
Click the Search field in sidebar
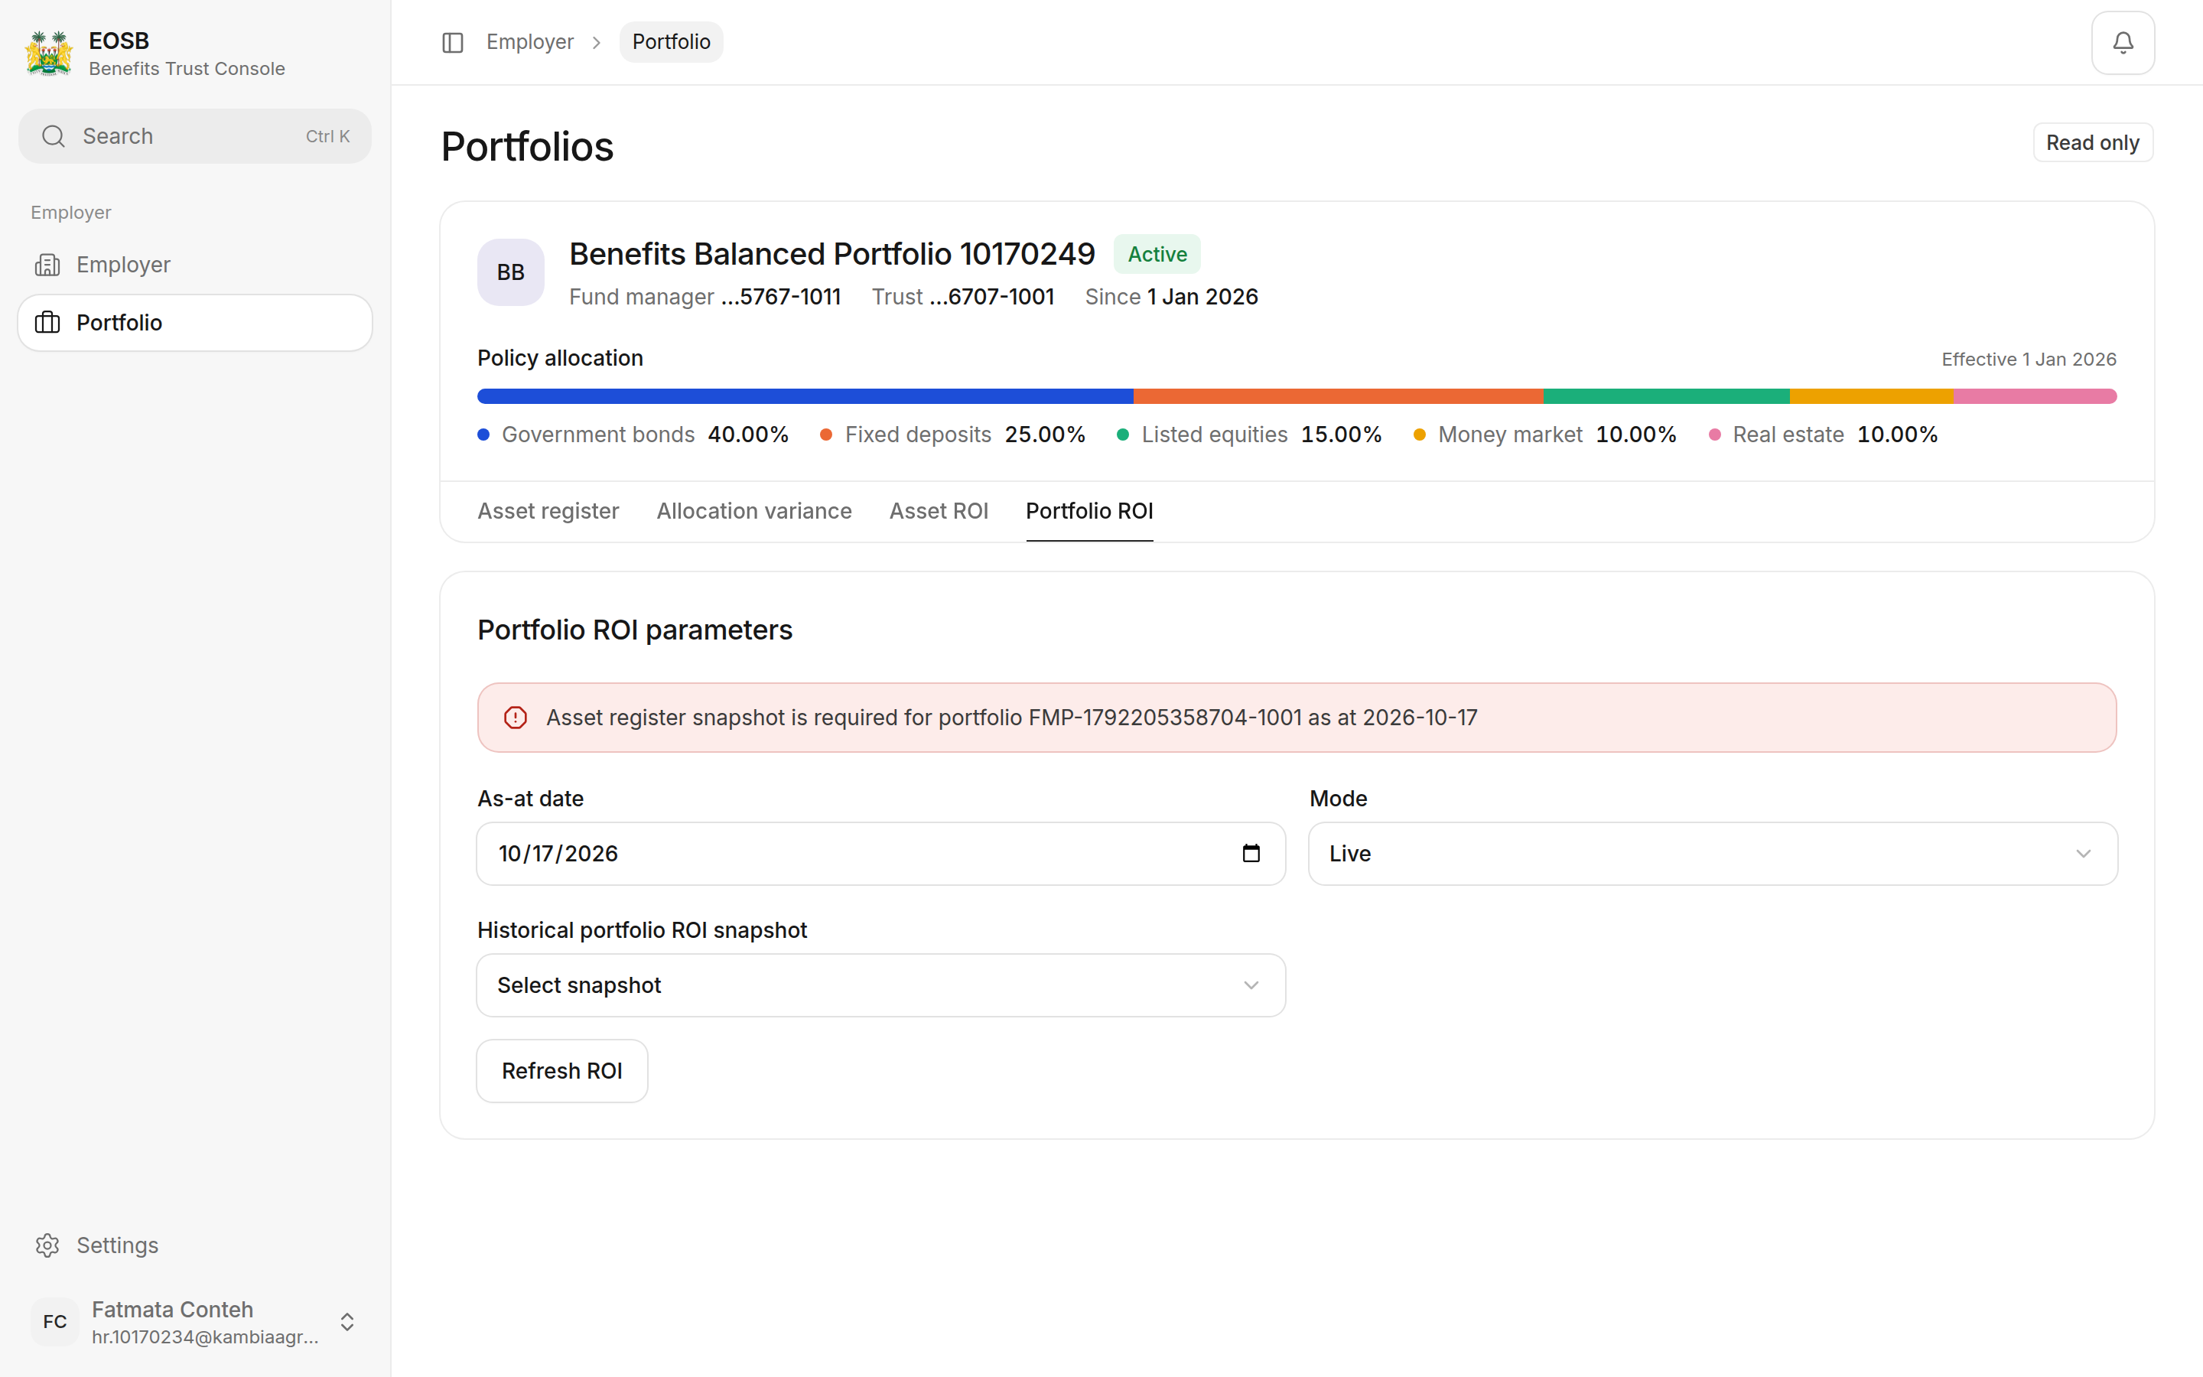coord(195,137)
